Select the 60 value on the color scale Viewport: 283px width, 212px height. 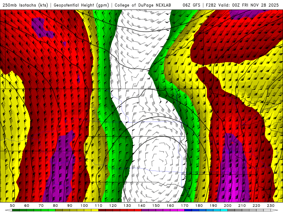pos(27,206)
